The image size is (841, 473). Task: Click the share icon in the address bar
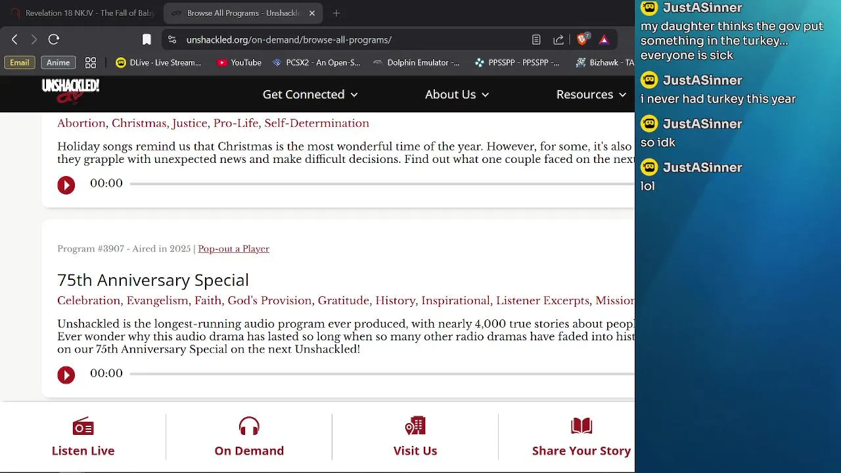coord(558,39)
